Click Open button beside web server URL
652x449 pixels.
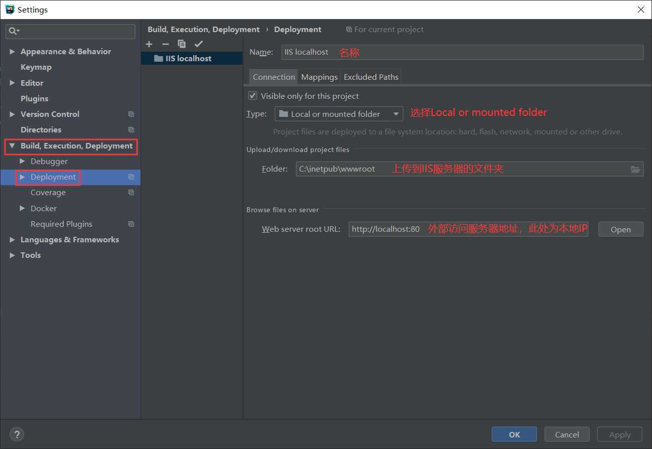(621, 229)
